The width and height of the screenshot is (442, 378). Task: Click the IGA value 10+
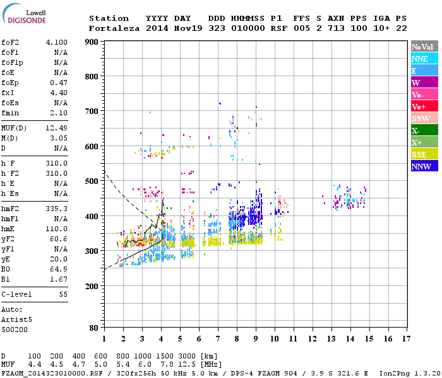(x=381, y=28)
